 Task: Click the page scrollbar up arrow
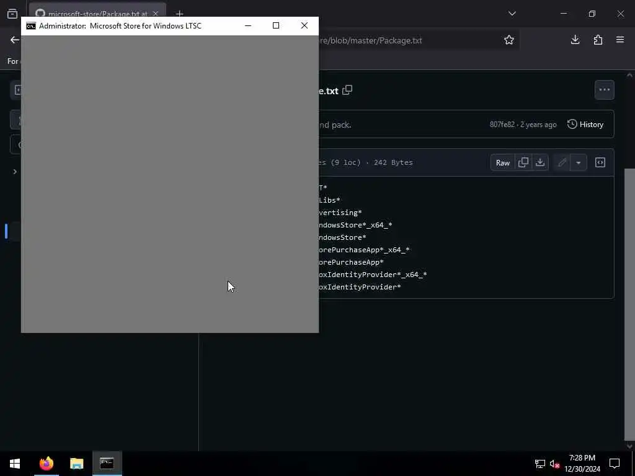pyautogui.click(x=629, y=75)
